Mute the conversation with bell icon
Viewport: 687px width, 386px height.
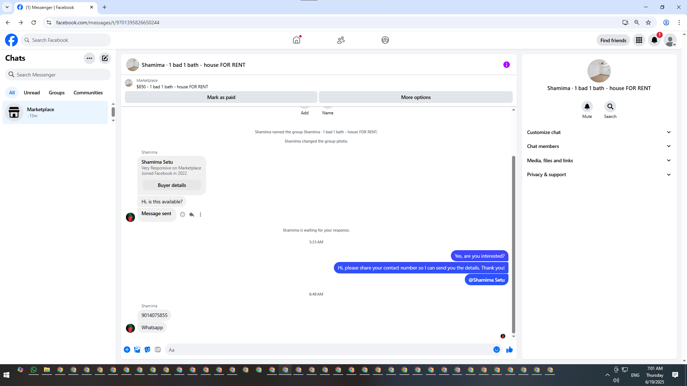[587, 107]
